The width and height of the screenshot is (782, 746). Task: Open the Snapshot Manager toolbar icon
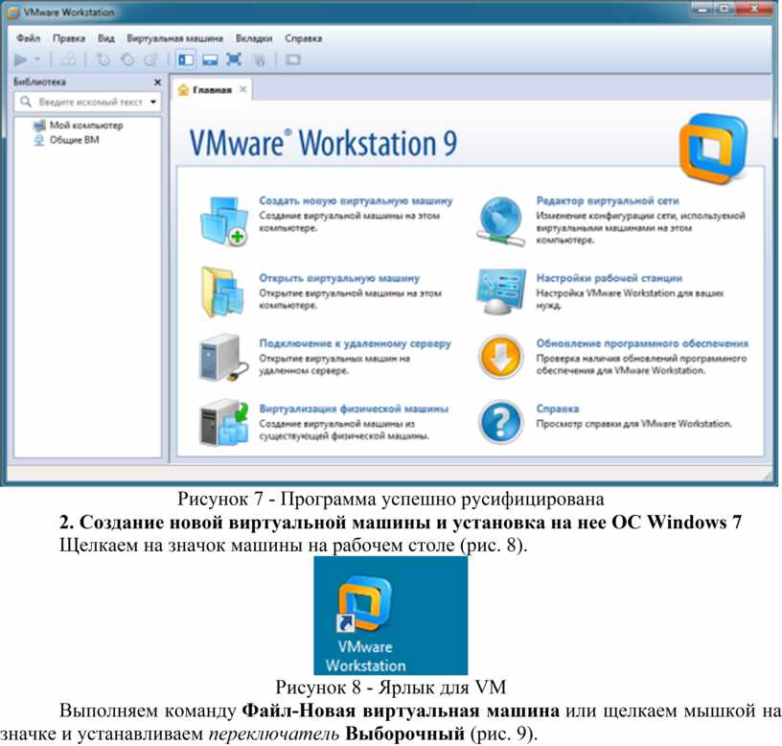150,60
